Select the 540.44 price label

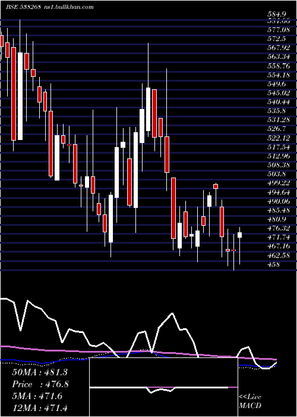tap(278, 102)
